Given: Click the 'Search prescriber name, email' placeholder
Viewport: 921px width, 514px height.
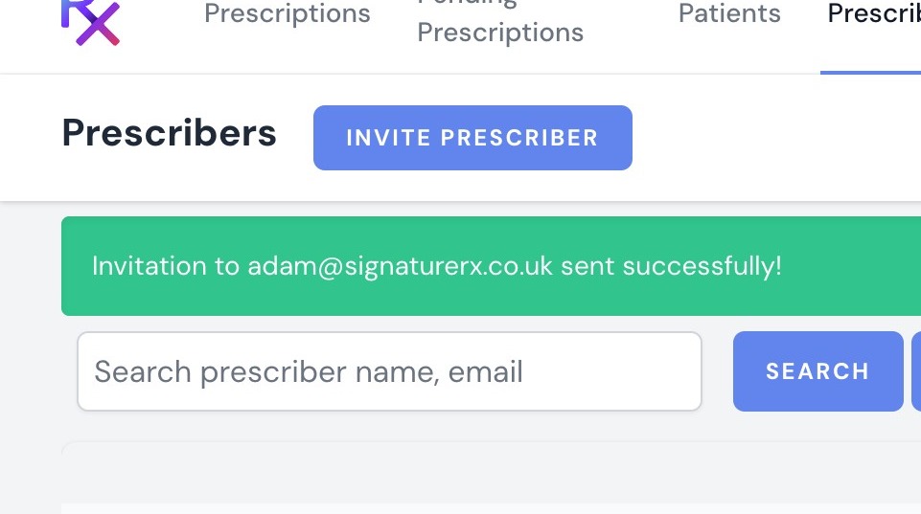Looking at the screenshot, I should 309,371.
